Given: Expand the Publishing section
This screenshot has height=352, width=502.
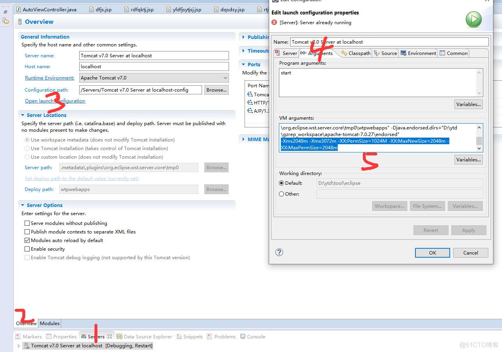Looking at the screenshot, I should [243, 37].
